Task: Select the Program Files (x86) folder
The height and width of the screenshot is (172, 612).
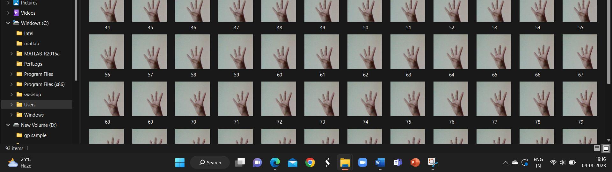Action: (44, 84)
